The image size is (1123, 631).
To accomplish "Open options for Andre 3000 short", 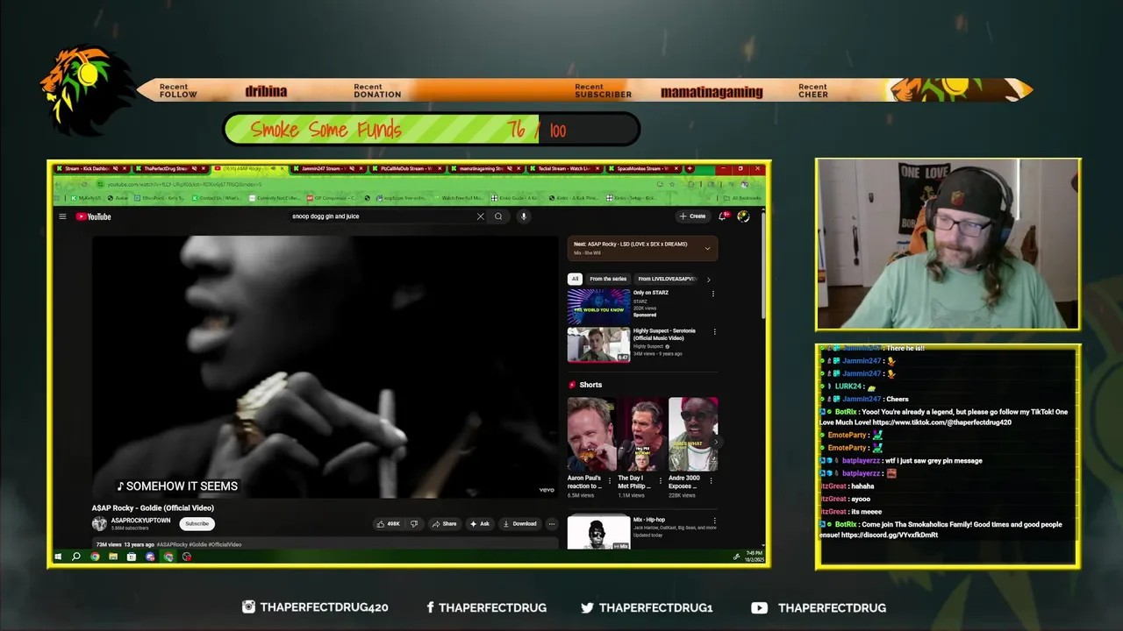I will 712,480.
